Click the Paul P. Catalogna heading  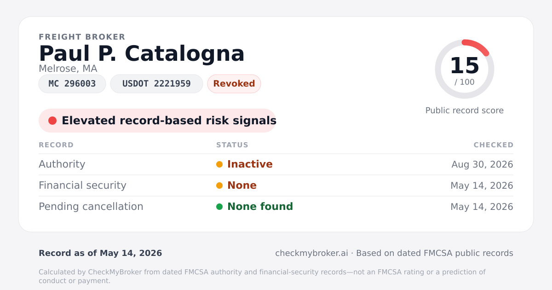(x=142, y=53)
